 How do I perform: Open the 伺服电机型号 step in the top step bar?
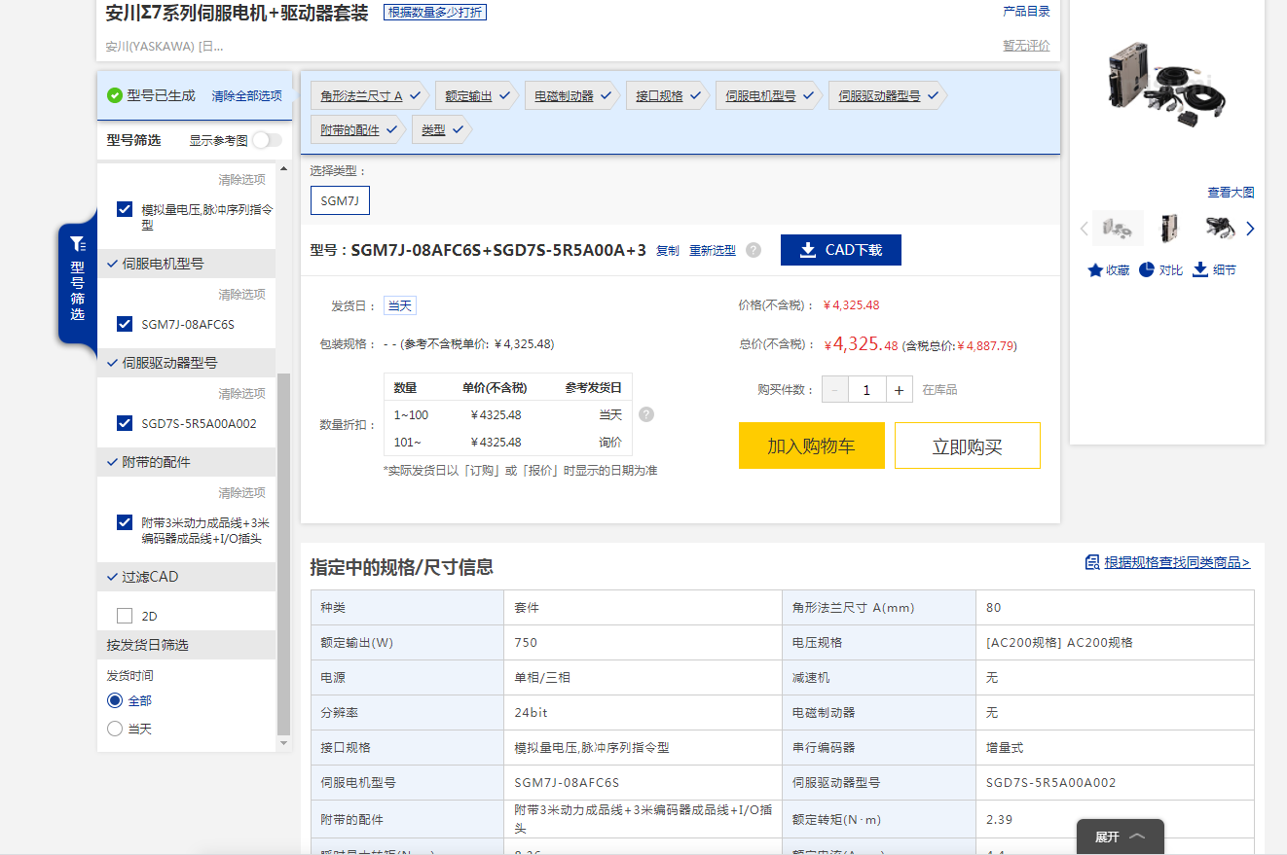pos(769,95)
